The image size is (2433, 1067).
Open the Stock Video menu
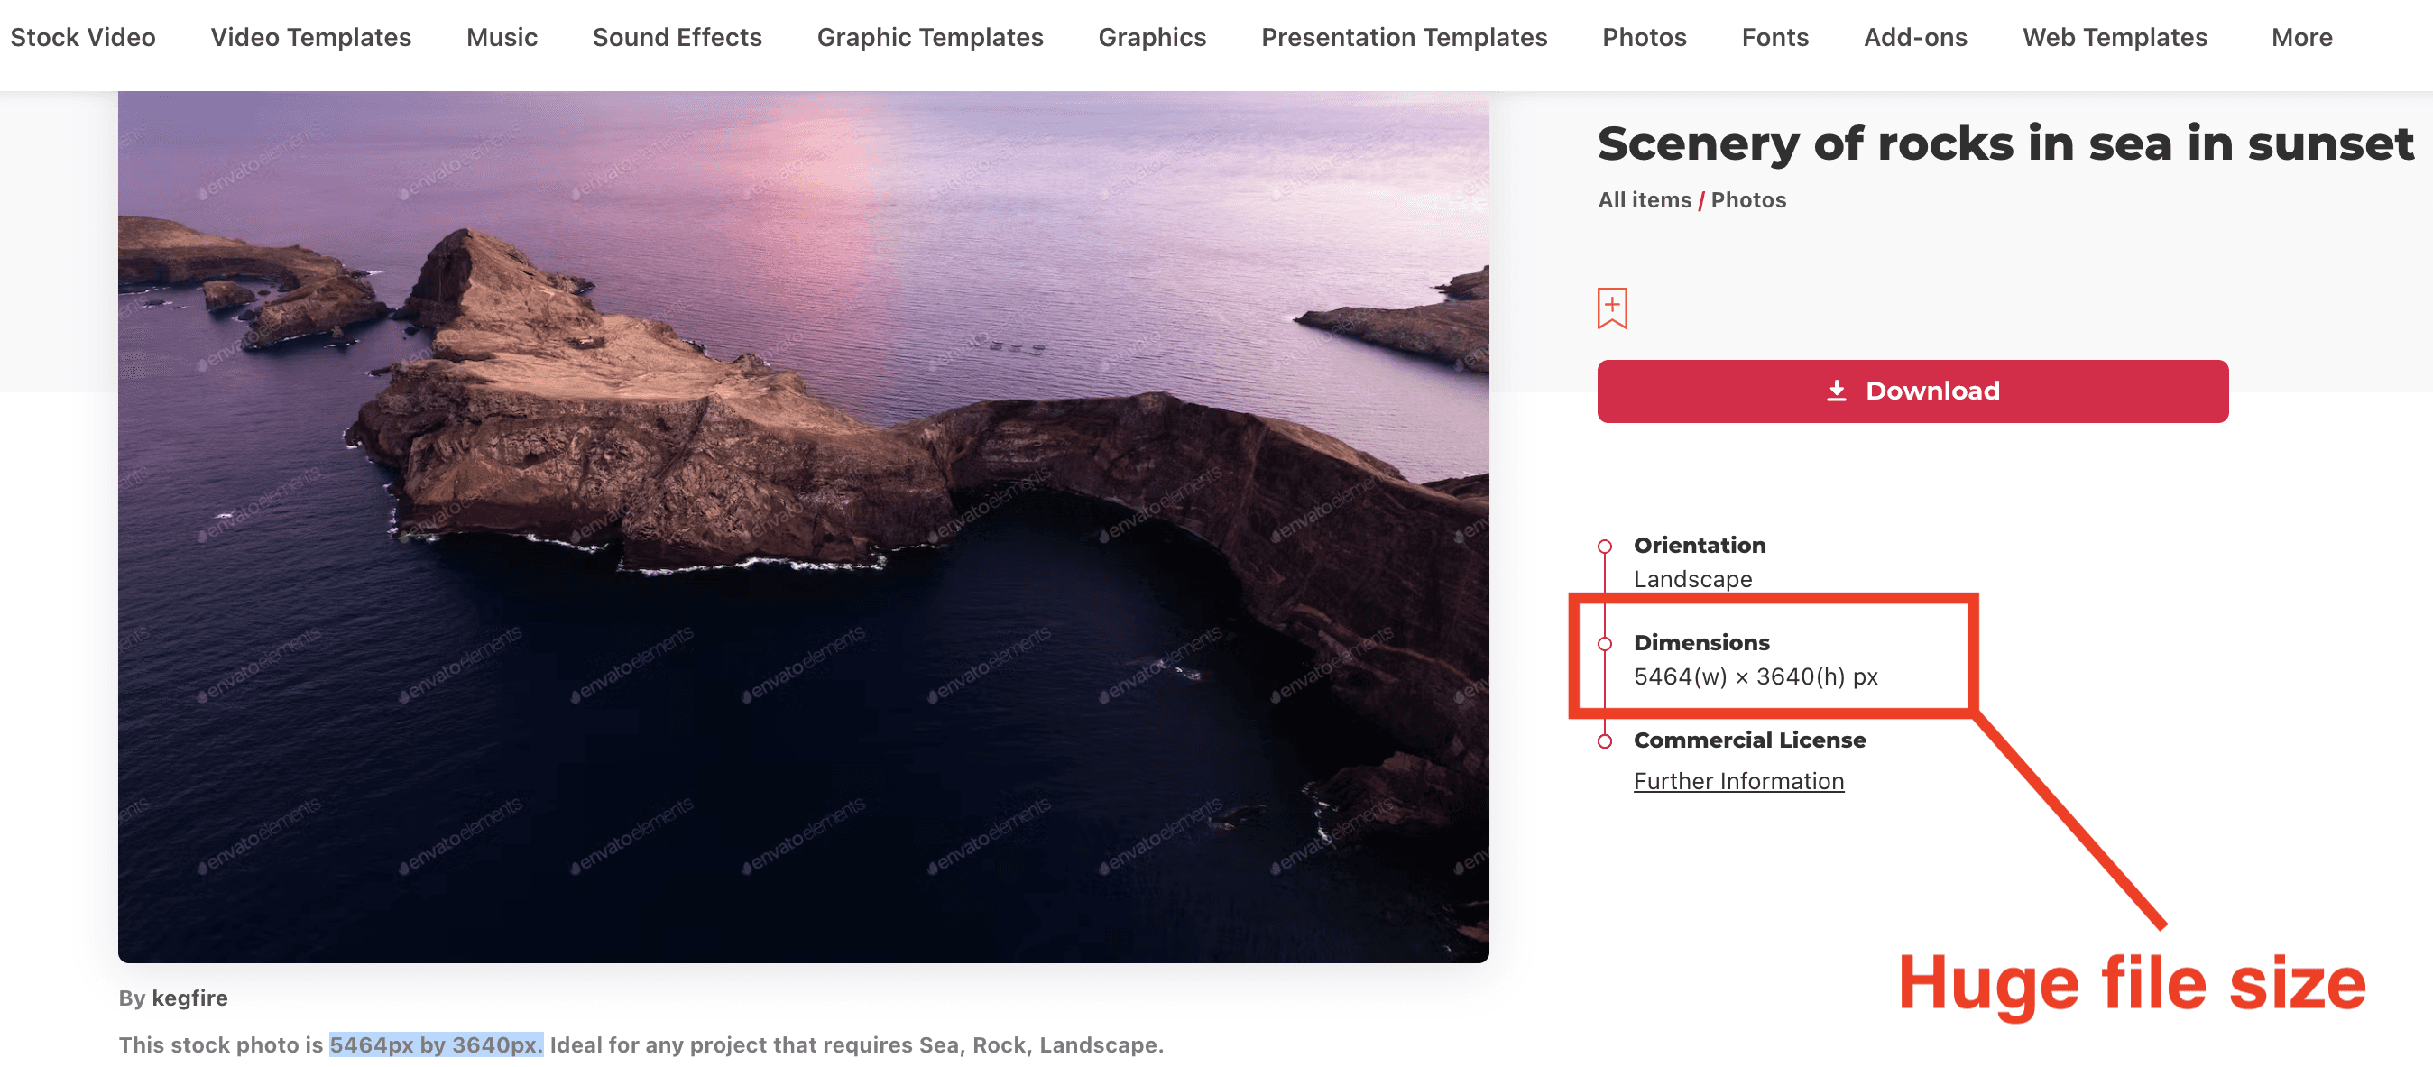(83, 38)
